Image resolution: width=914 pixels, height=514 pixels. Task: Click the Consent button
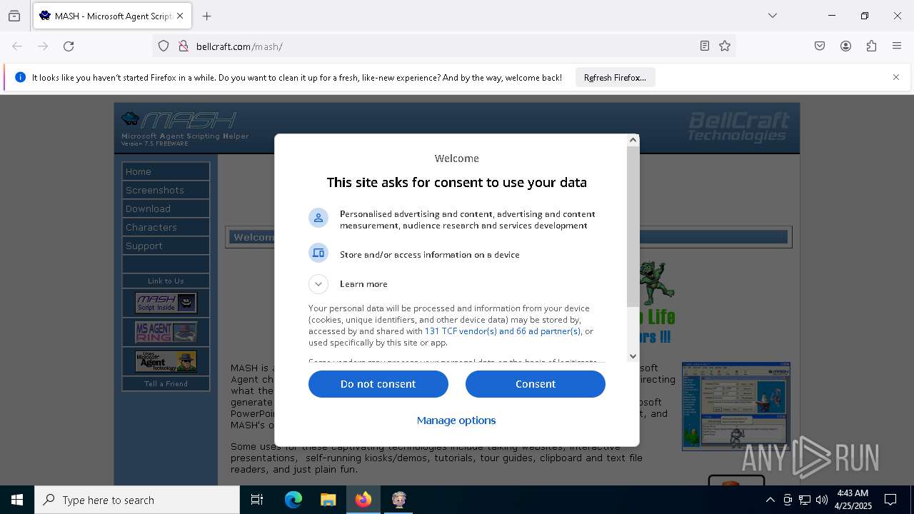pos(536,384)
